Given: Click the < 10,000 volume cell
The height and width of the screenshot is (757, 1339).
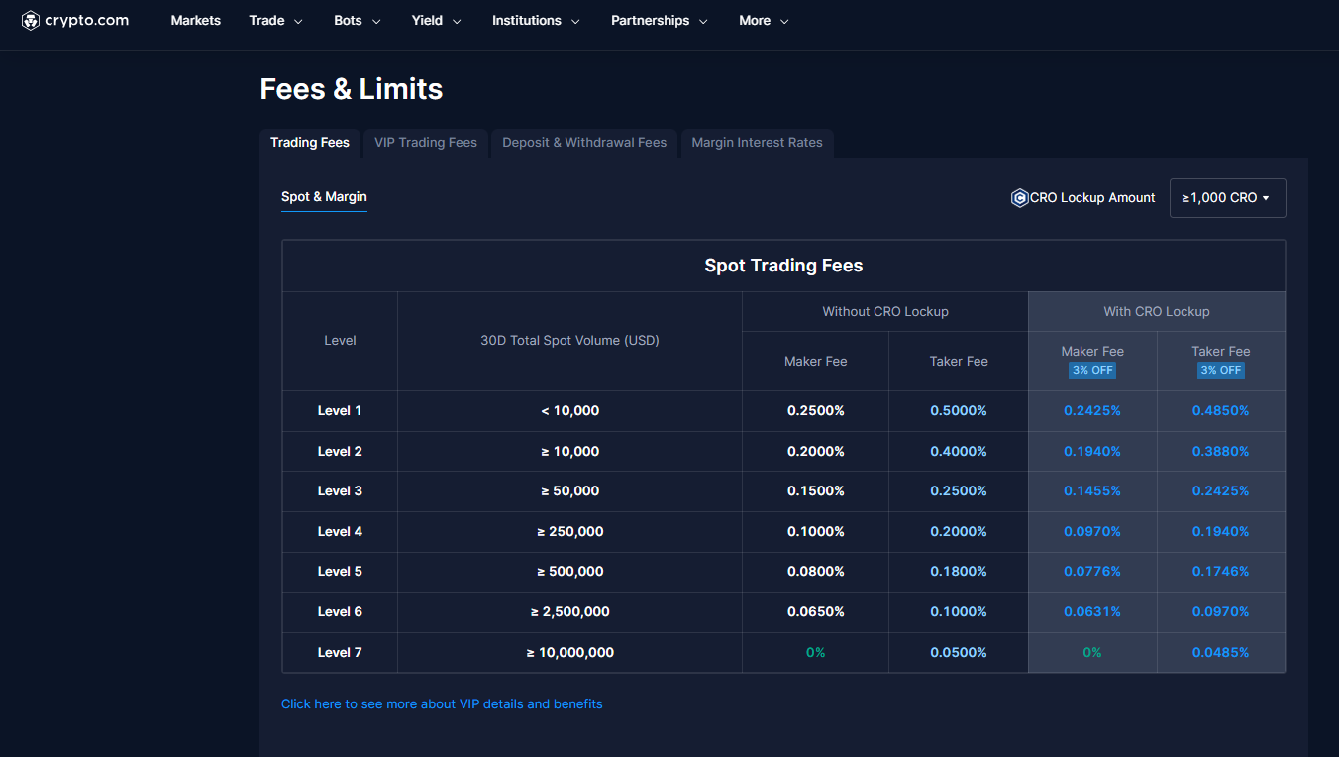Looking at the screenshot, I should coord(569,410).
